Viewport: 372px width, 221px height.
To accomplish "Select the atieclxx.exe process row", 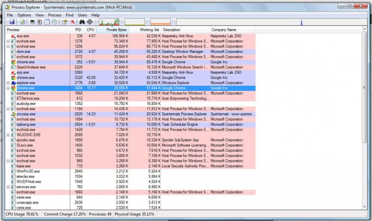I will click(x=130, y=176).
